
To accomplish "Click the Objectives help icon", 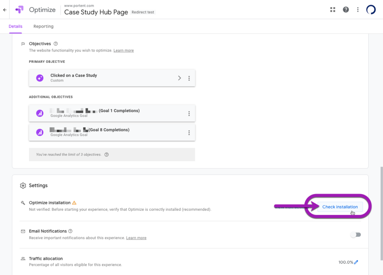I will pyautogui.click(x=56, y=44).
